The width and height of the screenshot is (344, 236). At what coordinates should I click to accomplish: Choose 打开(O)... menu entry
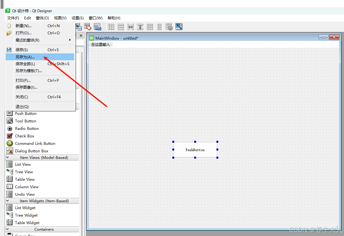pos(40,33)
